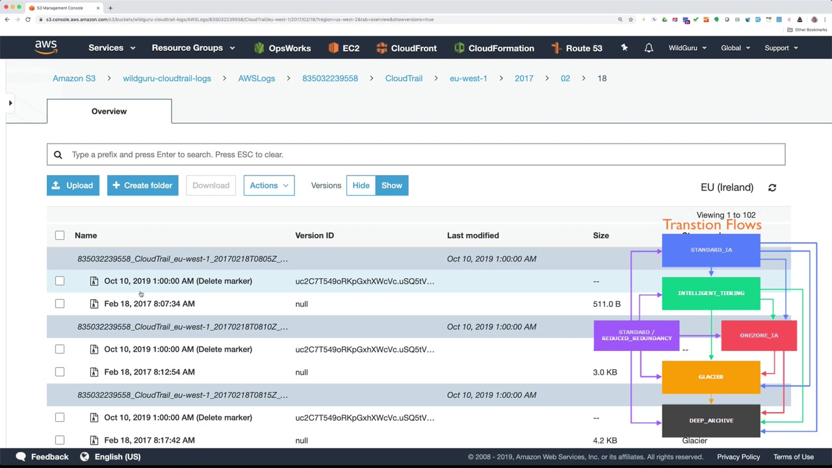
Task: Open the notifications bell
Action: click(x=649, y=48)
